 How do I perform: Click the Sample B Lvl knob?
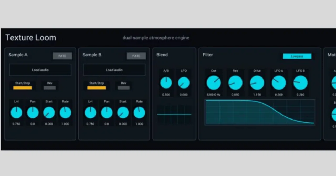pos(90,112)
